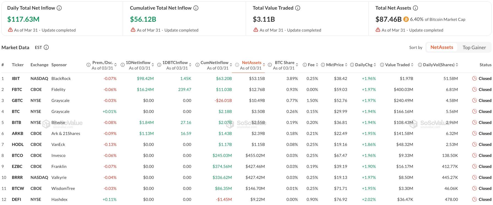The width and height of the screenshot is (493, 205).
Task: Sort table by 1DBTCInflow arrows
Action: pyautogui.click(x=190, y=65)
